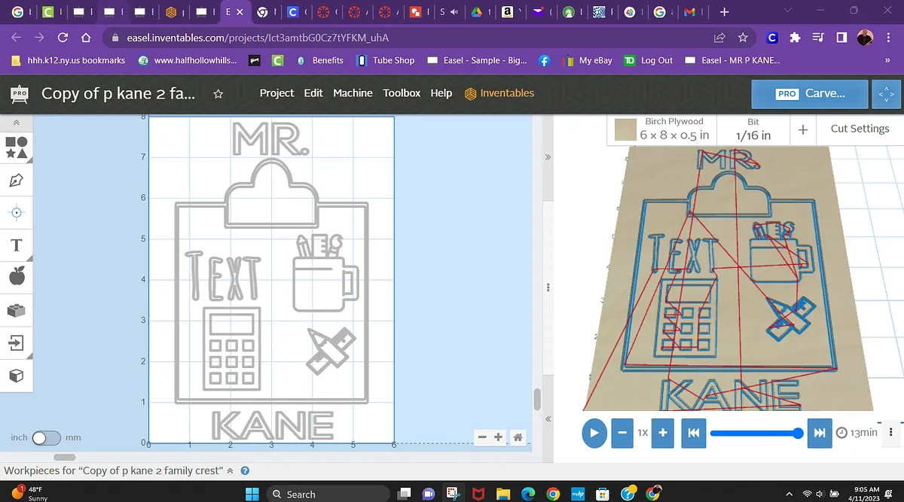This screenshot has height=502, width=904.
Task: Open simulation options three-dot menu
Action: (891, 433)
